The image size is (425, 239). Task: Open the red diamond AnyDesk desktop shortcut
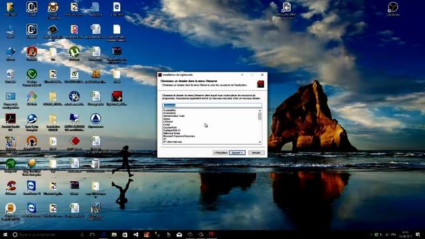pos(74,142)
